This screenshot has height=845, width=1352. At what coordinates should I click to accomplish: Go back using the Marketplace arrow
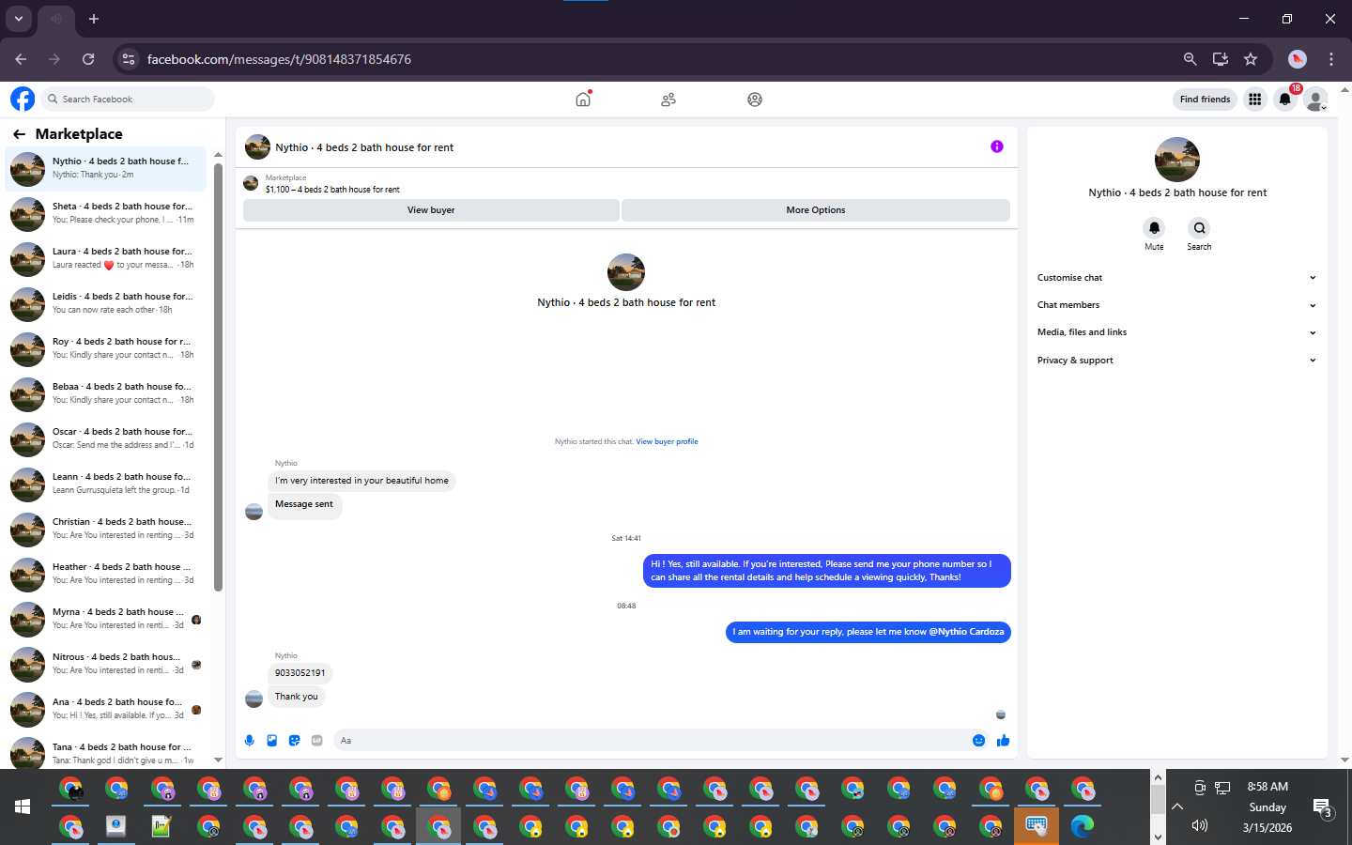coord(19,134)
